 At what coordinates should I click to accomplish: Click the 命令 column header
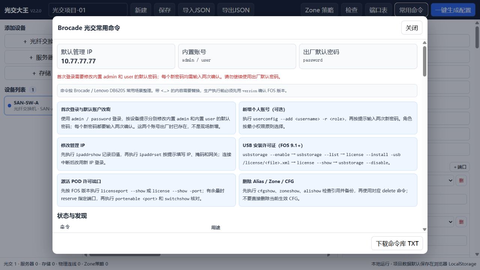pyautogui.click(x=65, y=227)
